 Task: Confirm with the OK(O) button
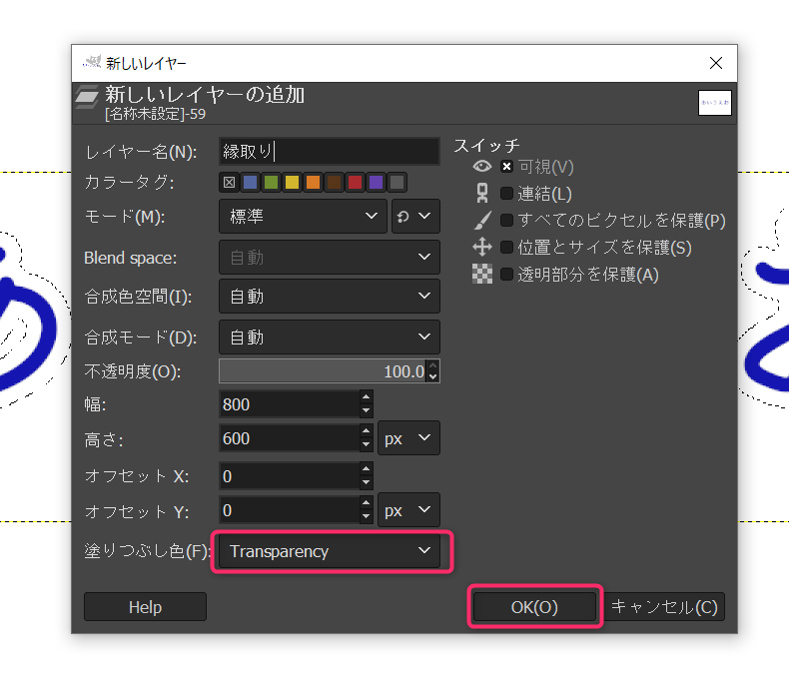coord(534,606)
